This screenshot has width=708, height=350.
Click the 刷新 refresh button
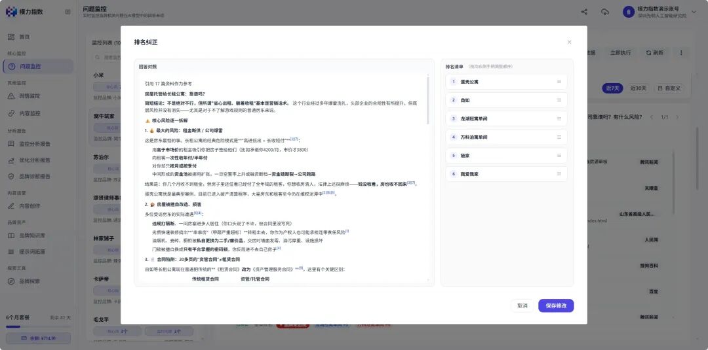pyautogui.click(x=655, y=53)
